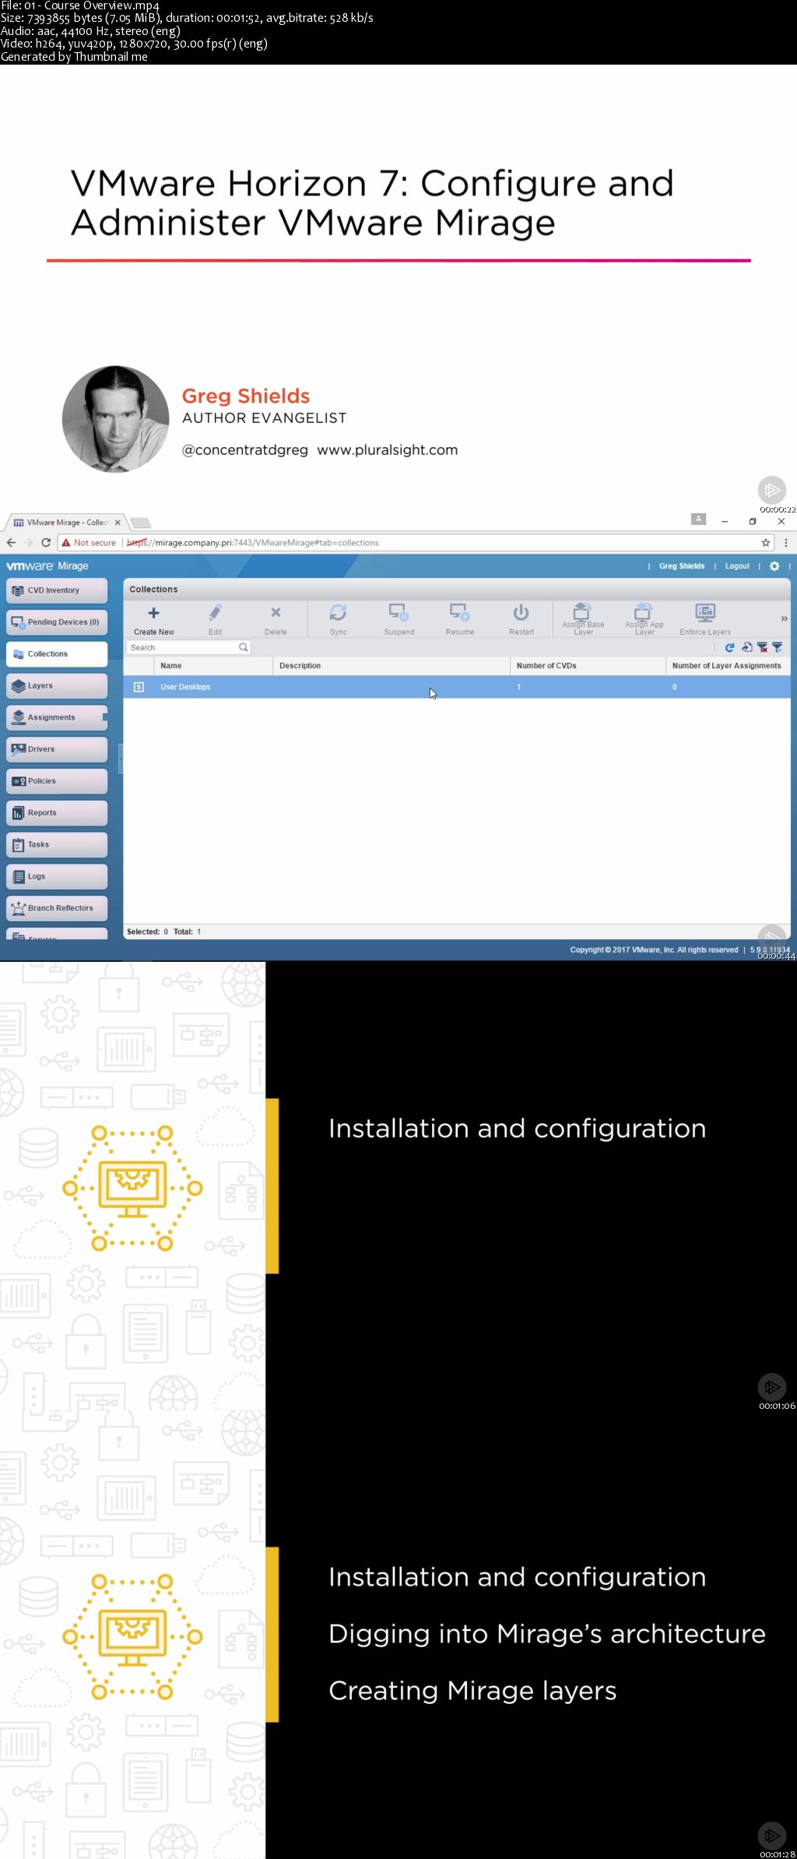Viewport: 797px width, 1859px height.
Task: Open the Mirage settings gear icon
Action: tap(774, 566)
